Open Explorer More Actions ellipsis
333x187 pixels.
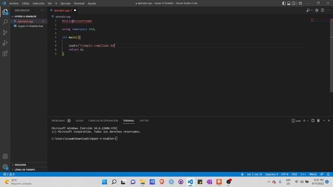pyautogui.click(x=43, y=10)
